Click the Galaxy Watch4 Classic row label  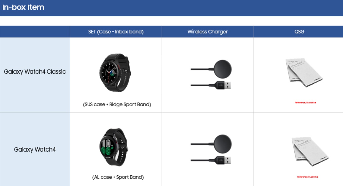coord(35,72)
